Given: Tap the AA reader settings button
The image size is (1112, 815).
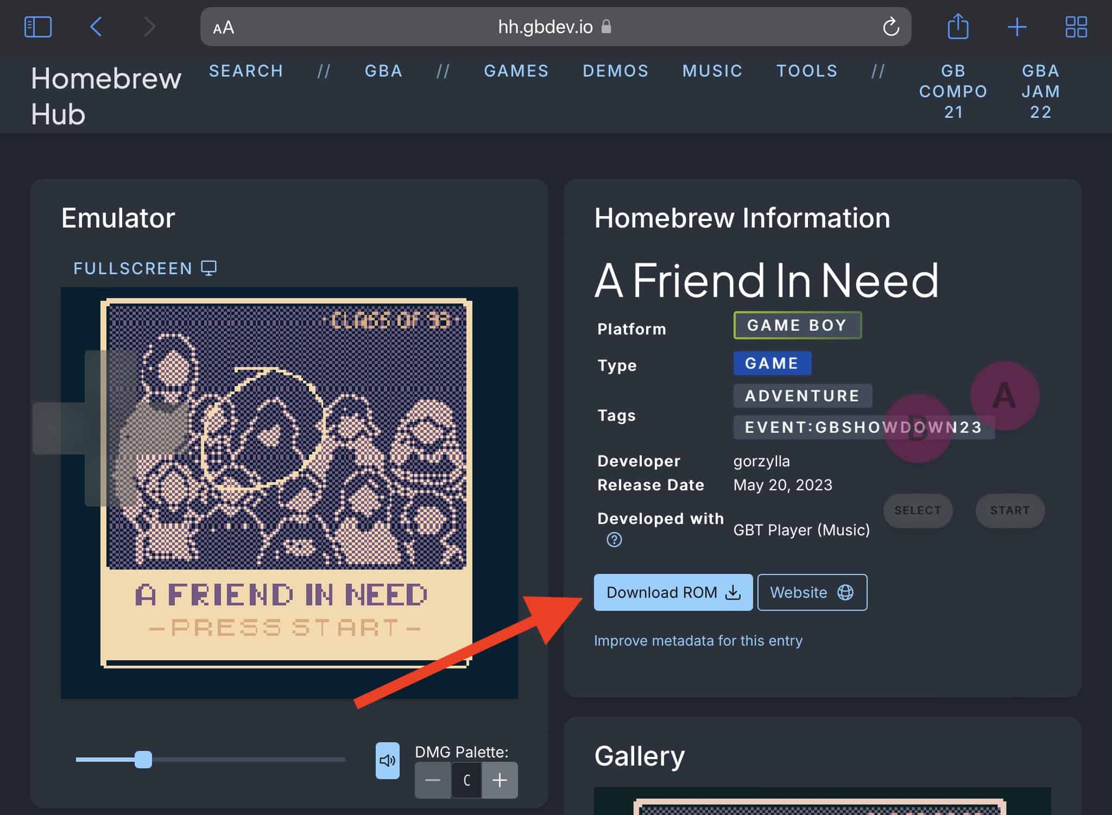Looking at the screenshot, I should tap(223, 27).
